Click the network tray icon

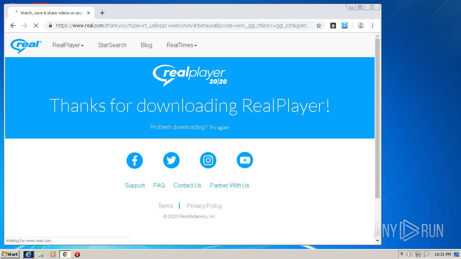tap(418, 254)
